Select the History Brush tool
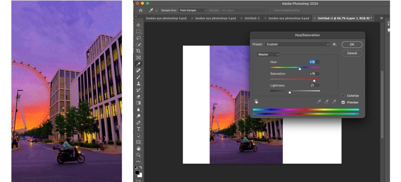 tap(138, 90)
